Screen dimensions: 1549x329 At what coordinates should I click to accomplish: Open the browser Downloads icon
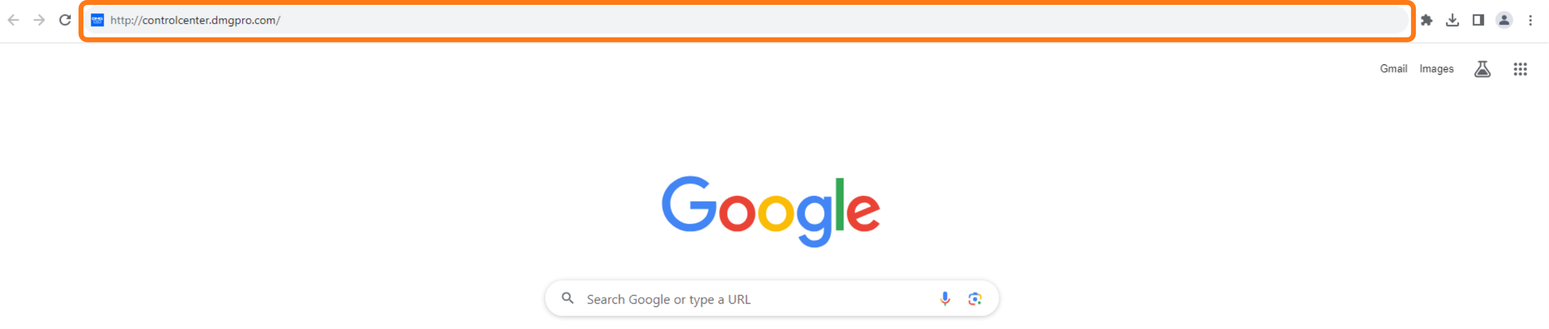click(x=1452, y=20)
